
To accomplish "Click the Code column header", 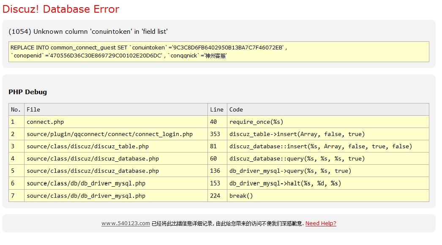I will click(x=236, y=109).
